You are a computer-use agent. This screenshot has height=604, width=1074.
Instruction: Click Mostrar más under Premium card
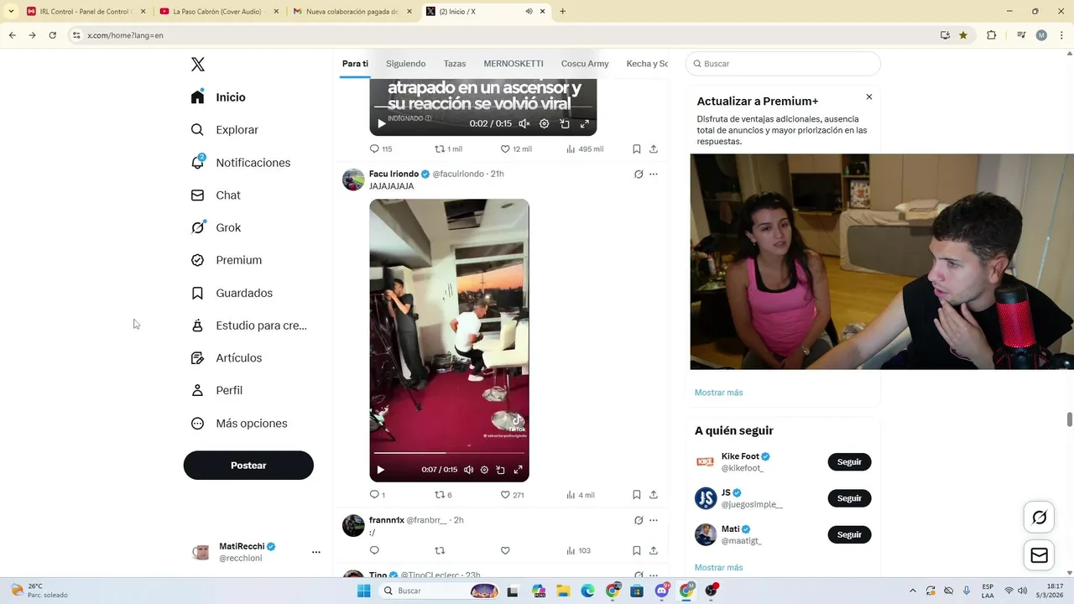718,393
